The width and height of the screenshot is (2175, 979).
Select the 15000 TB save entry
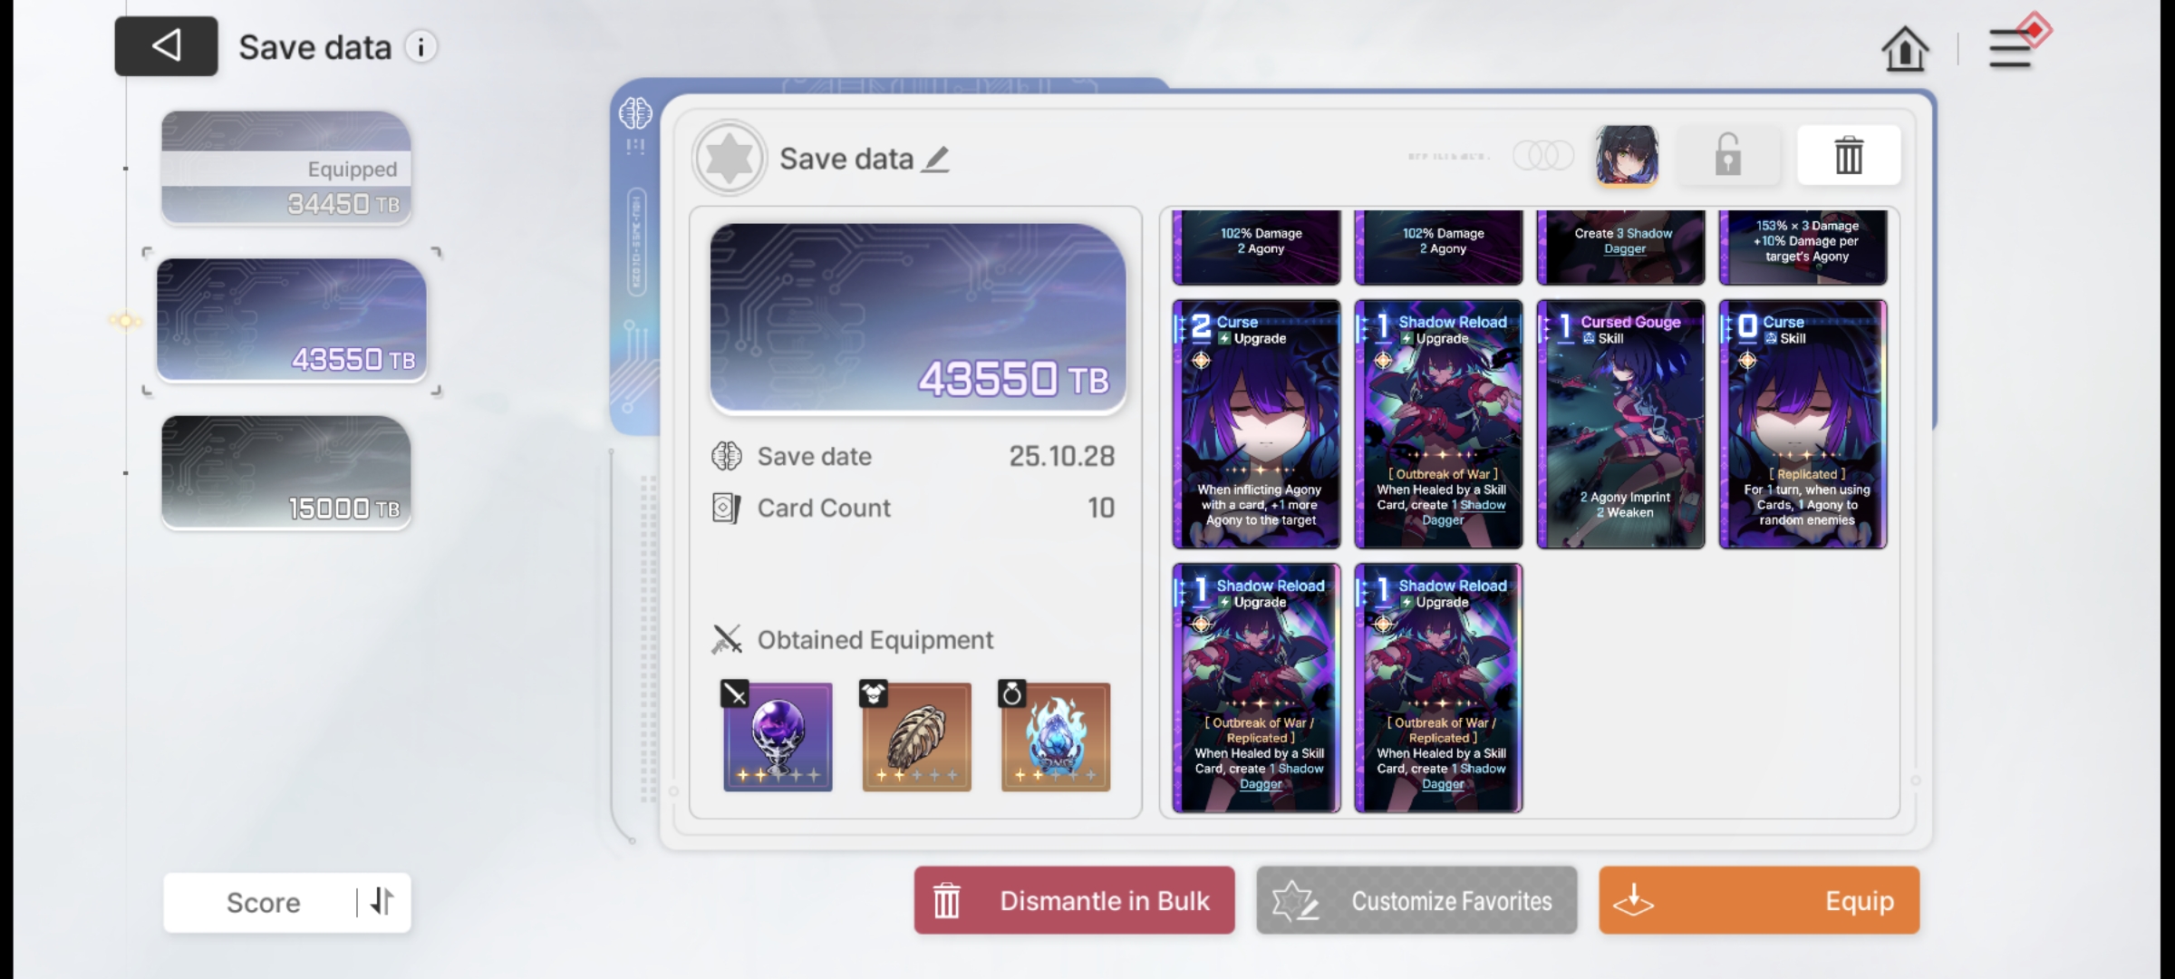click(x=286, y=472)
